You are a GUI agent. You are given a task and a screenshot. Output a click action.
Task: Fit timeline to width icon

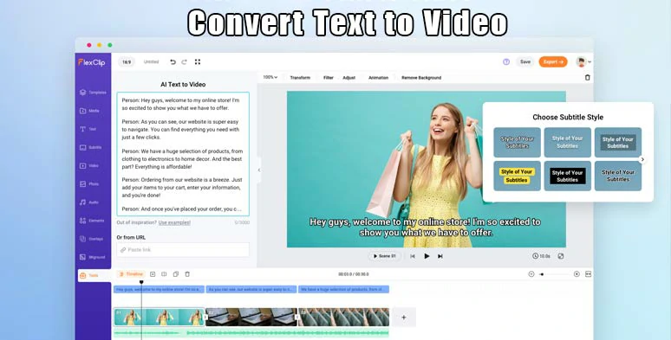(589, 274)
